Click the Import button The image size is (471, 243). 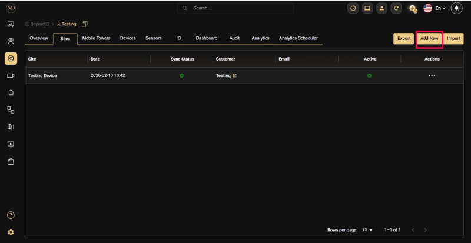[x=453, y=38]
